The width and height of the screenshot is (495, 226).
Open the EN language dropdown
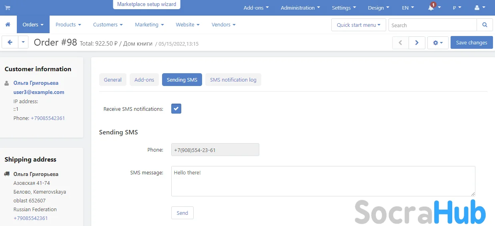click(x=408, y=8)
